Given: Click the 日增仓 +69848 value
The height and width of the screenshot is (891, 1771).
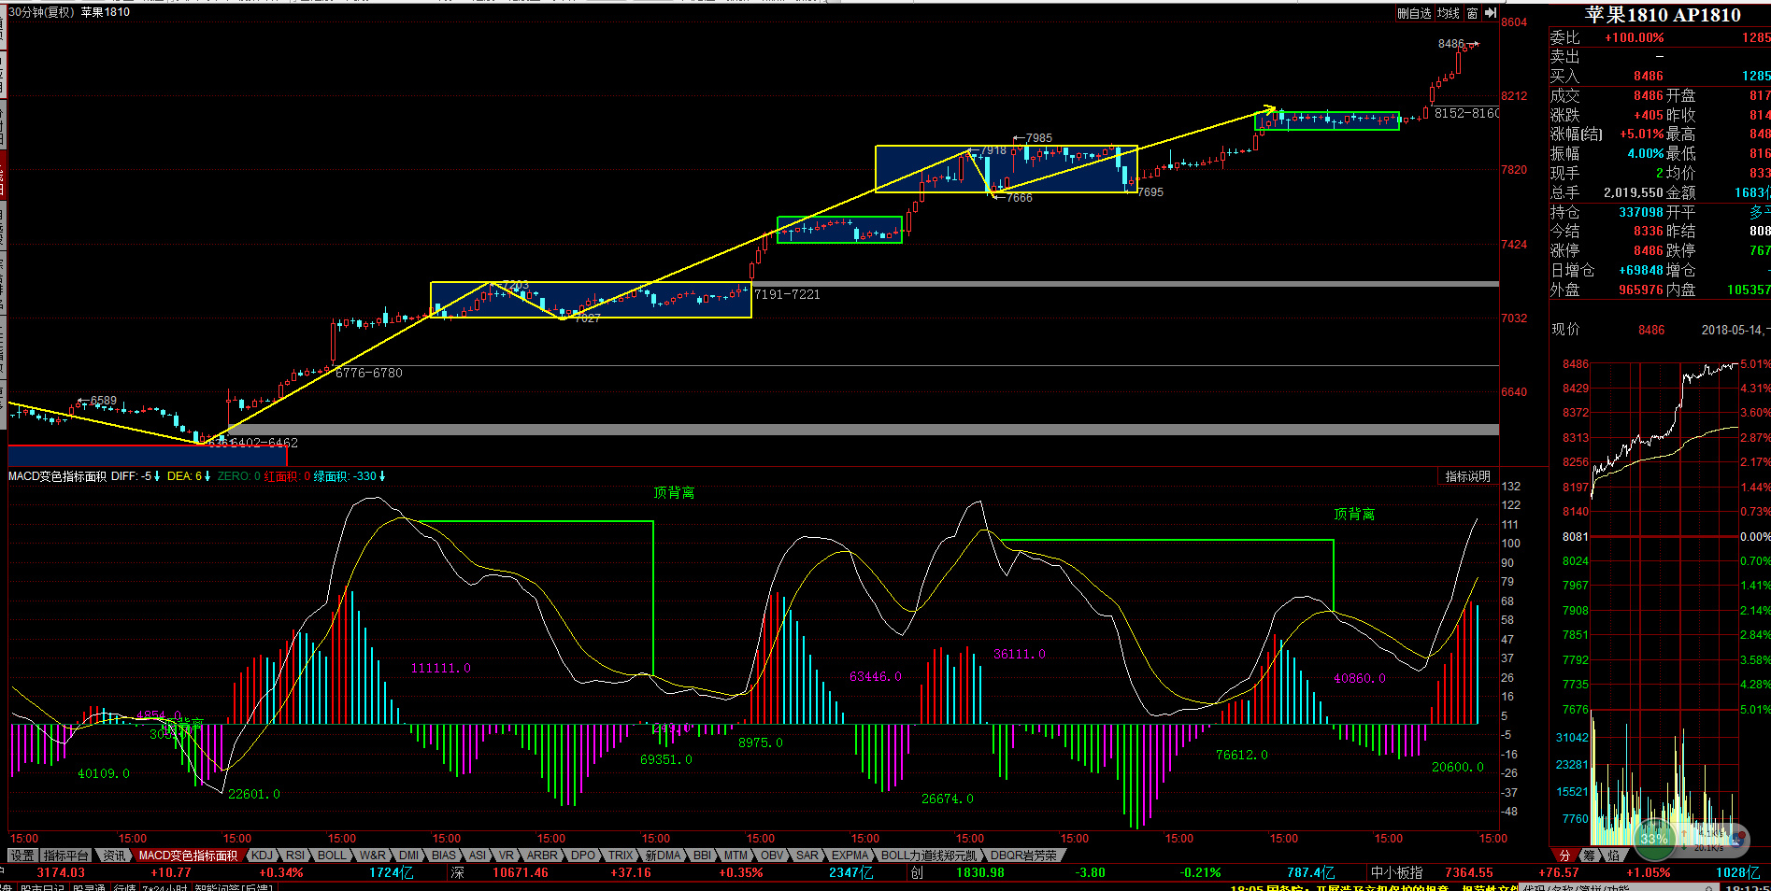Looking at the screenshot, I should tap(1641, 270).
